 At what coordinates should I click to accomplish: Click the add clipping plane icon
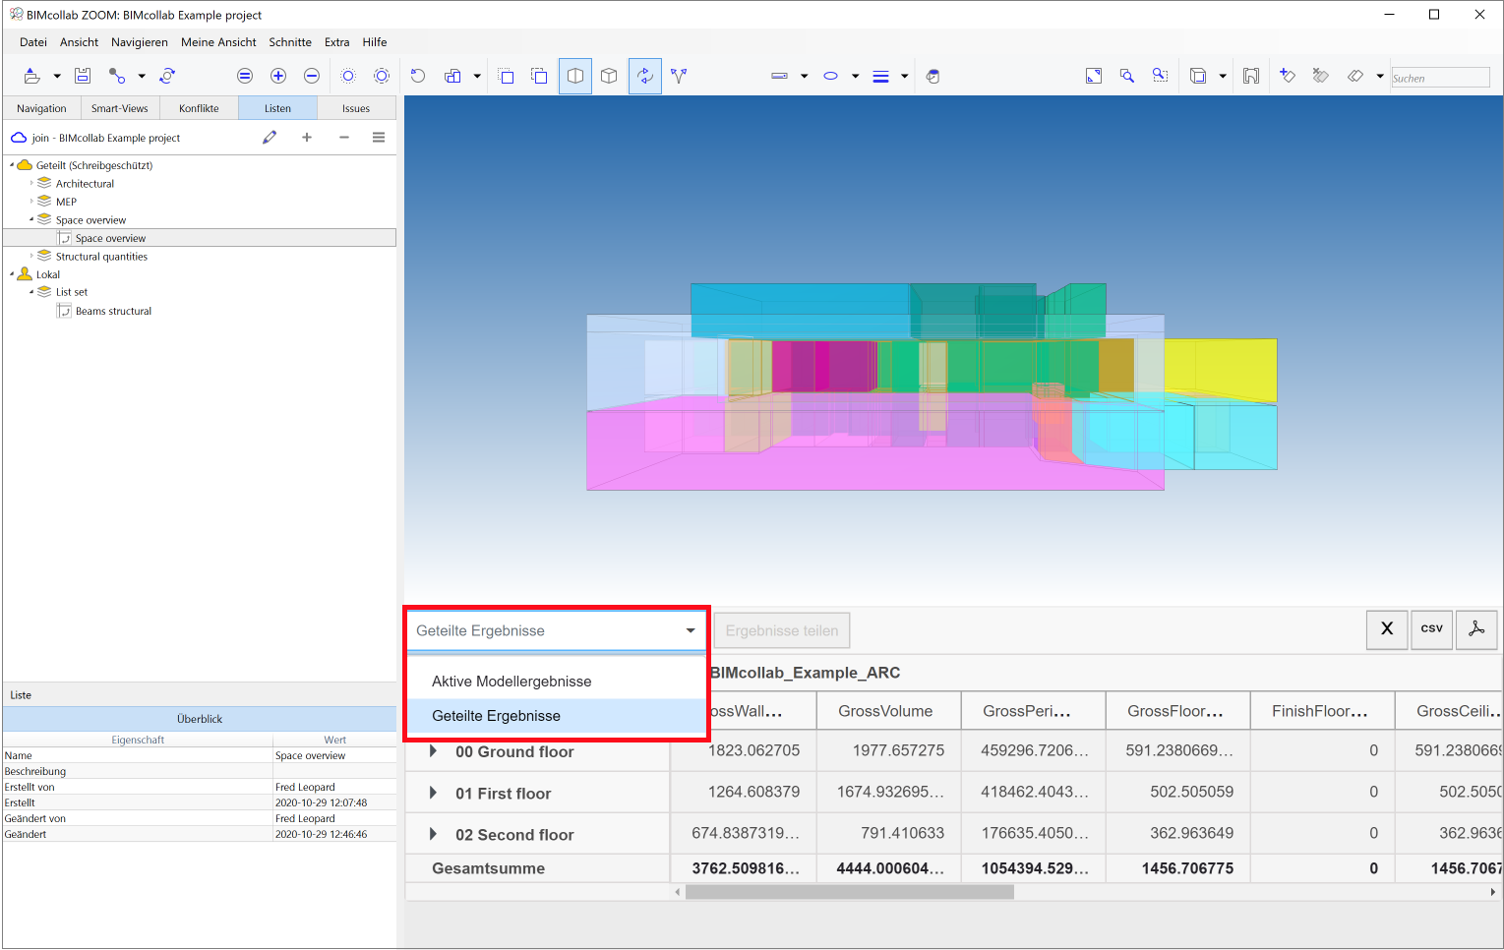1287,76
